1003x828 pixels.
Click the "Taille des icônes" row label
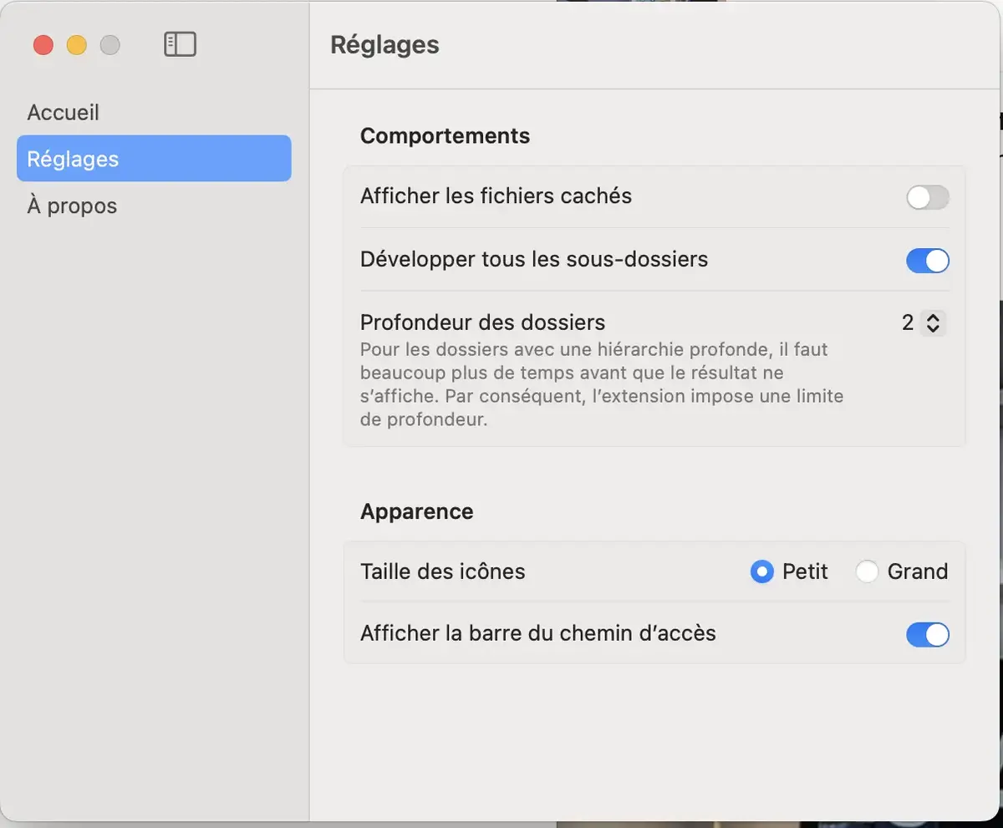[442, 571]
